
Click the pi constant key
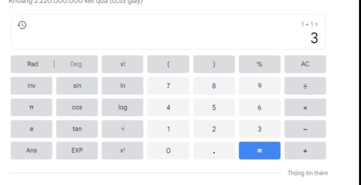(31, 108)
